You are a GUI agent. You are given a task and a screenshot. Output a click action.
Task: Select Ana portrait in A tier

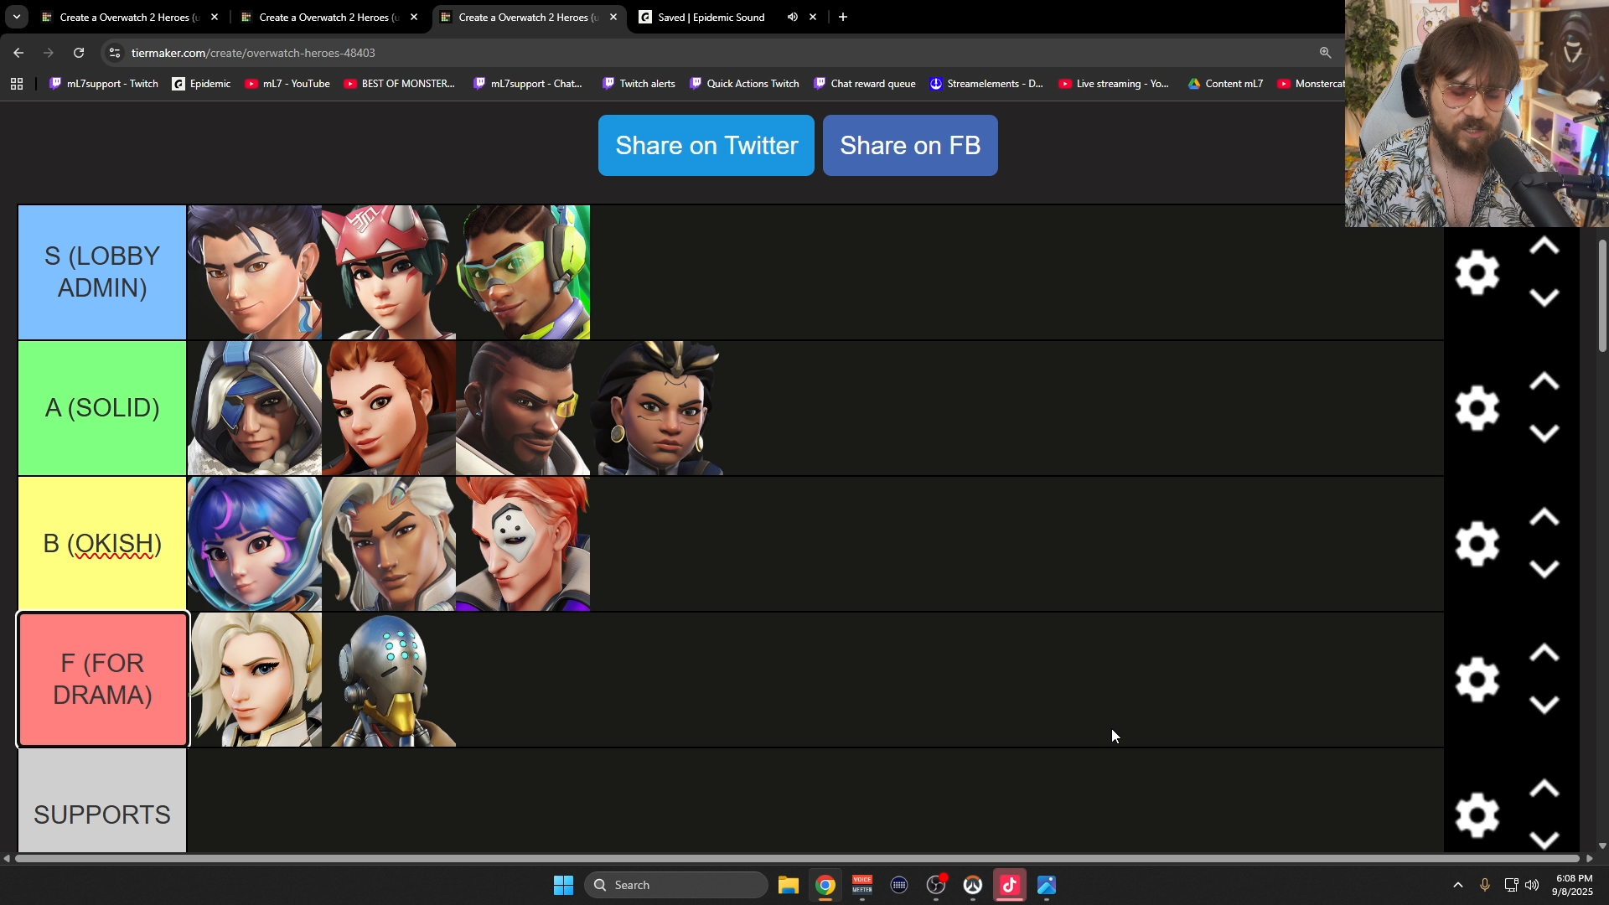click(x=255, y=408)
